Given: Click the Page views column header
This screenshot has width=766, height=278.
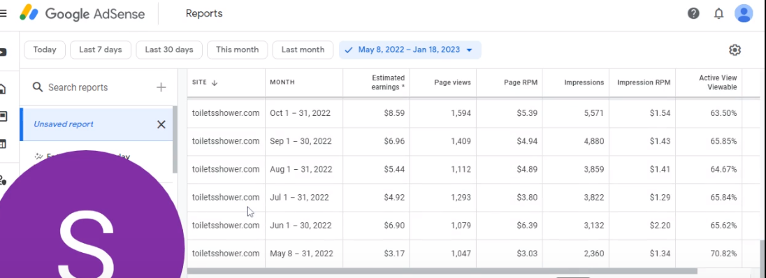Looking at the screenshot, I should 452,82.
